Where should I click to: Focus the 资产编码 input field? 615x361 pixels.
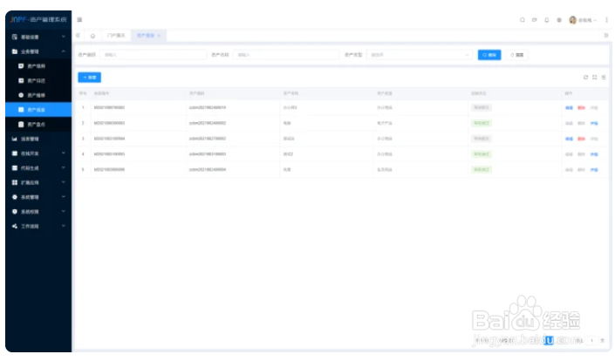(x=153, y=55)
